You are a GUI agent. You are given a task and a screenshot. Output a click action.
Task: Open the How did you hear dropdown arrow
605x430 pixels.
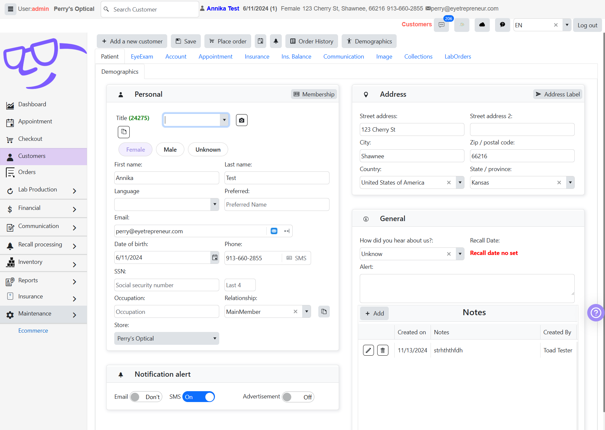click(460, 254)
